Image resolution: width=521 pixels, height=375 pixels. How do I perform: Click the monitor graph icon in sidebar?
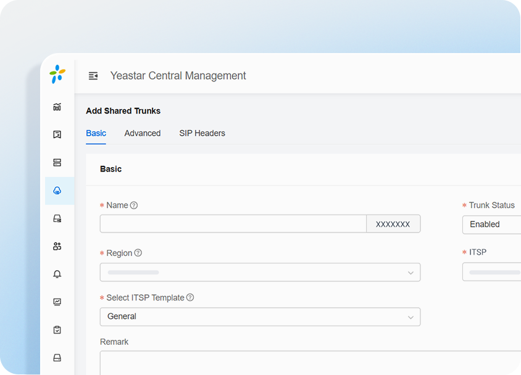coord(57,302)
